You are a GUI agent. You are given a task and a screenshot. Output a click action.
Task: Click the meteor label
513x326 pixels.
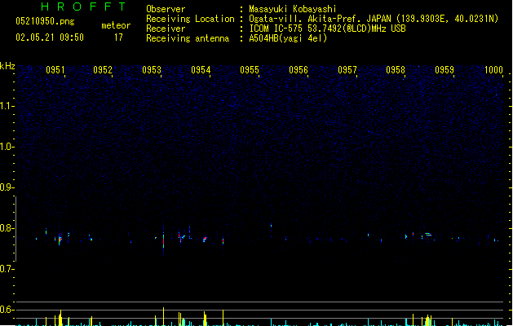pos(116,25)
